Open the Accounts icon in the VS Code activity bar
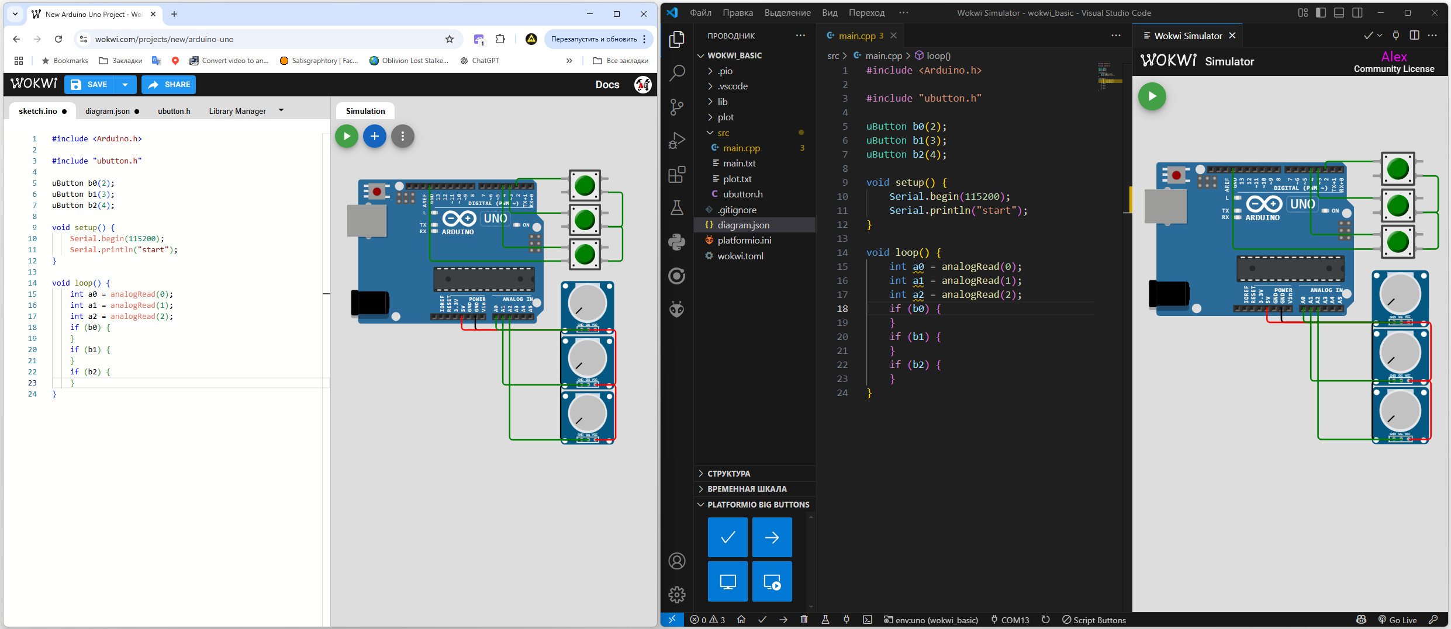 coord(677,561)
